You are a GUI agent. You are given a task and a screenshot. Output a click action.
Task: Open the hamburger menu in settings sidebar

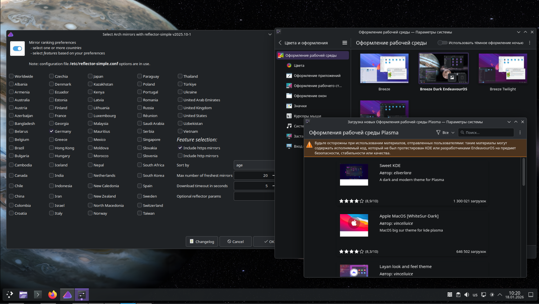tap(345, 43)
